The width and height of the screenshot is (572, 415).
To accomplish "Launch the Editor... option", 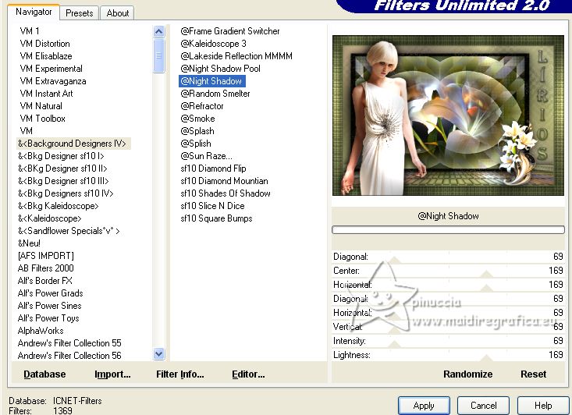I will 248,374.
